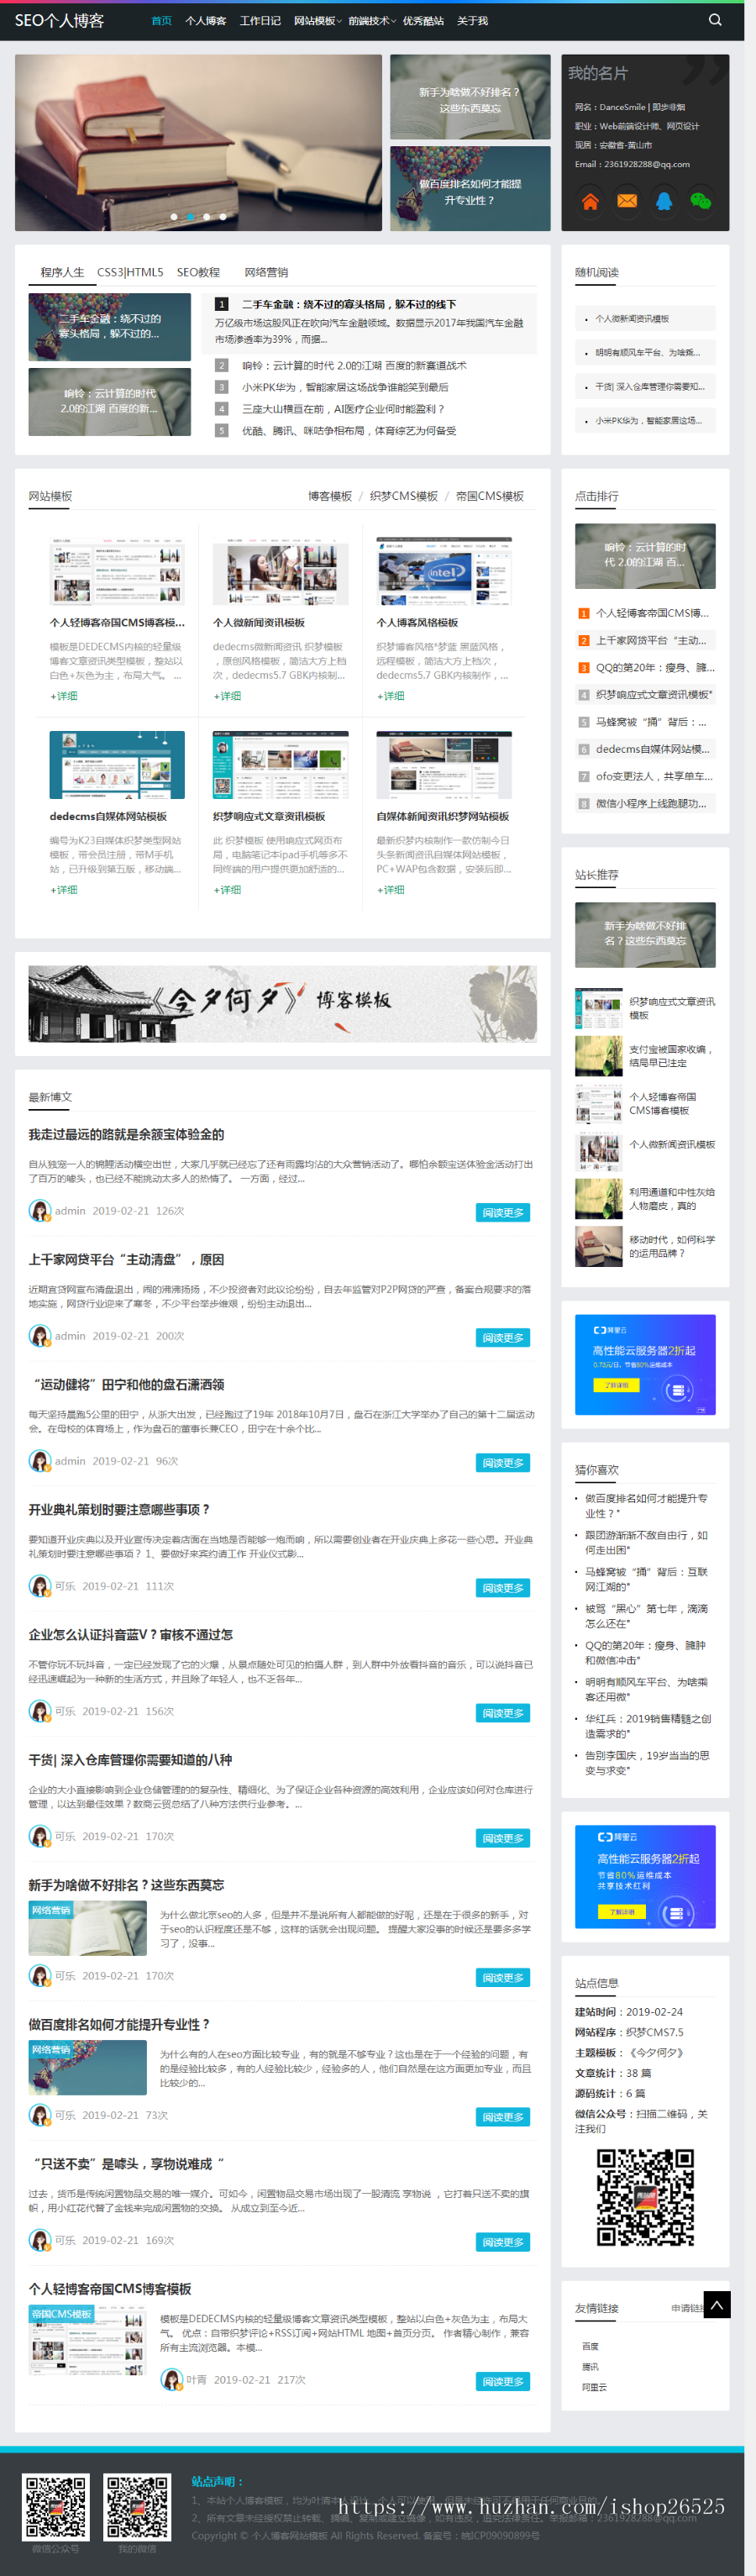Open ranked item 3 小米PK华为
The image size is (756, 2576).
pos(345,388)
